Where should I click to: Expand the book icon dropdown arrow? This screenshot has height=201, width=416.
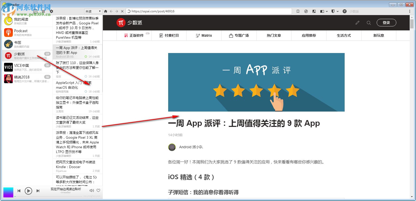(x=327, y=11)
